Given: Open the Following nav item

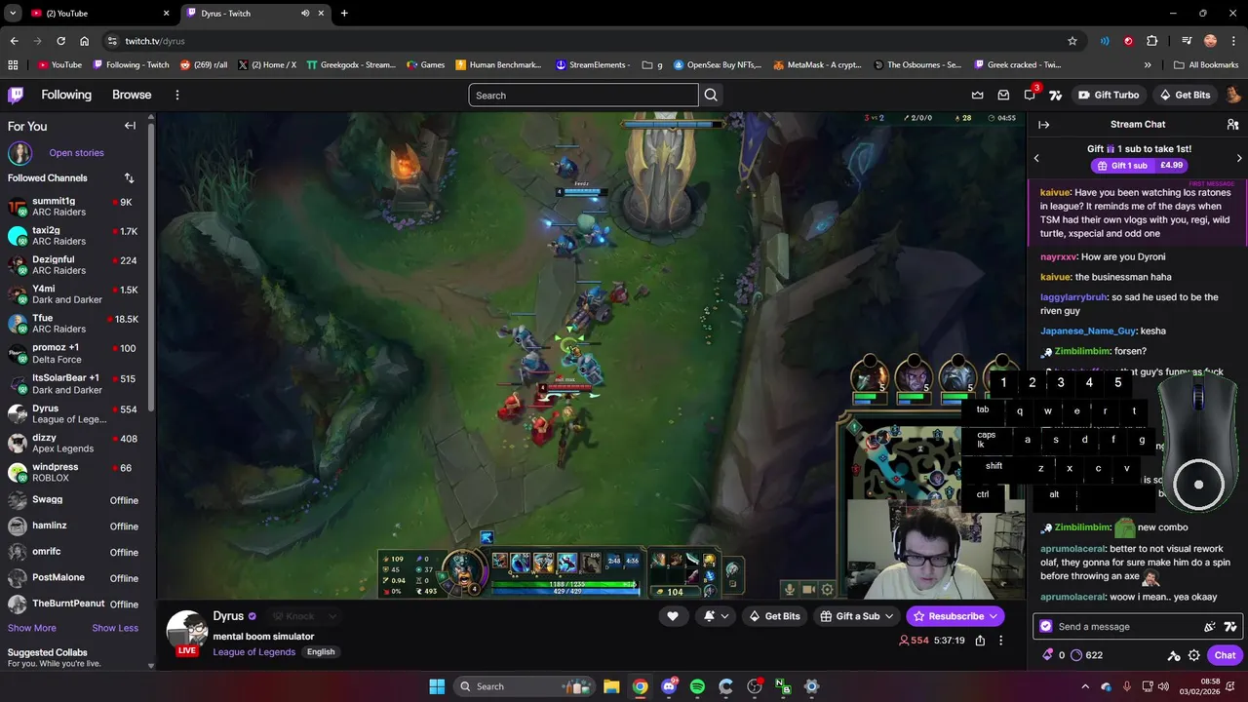Looking at the screenshot, I should [x=66, y=95].
